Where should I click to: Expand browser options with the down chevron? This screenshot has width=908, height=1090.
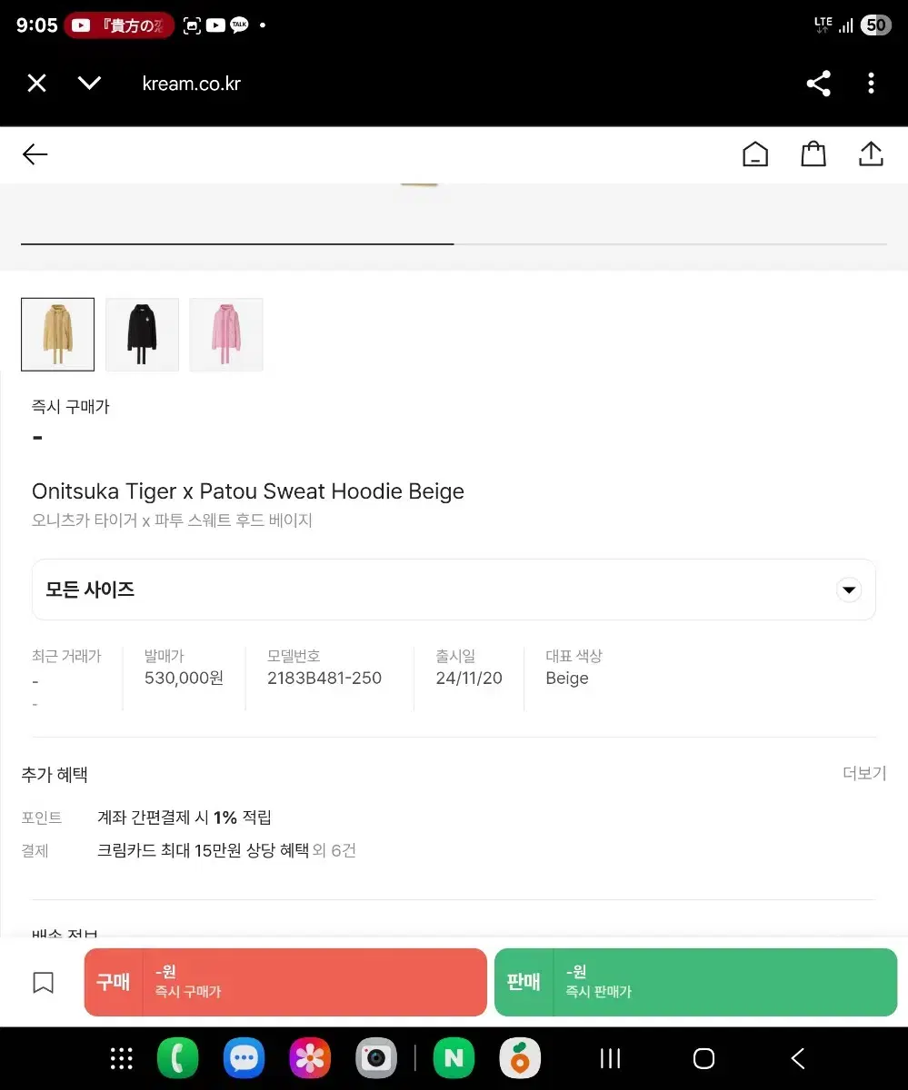(89, 84)
